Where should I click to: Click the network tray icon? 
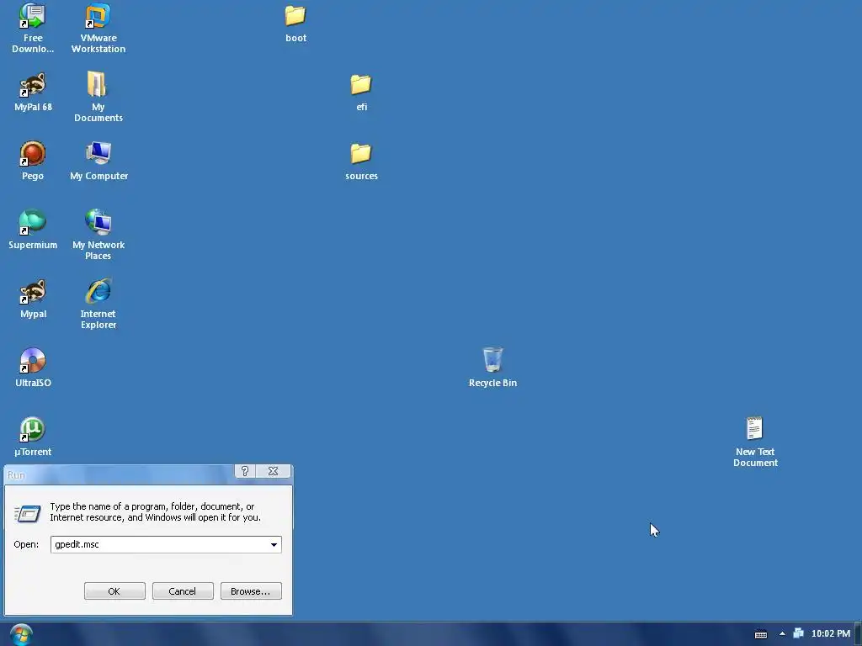[798, 633]
